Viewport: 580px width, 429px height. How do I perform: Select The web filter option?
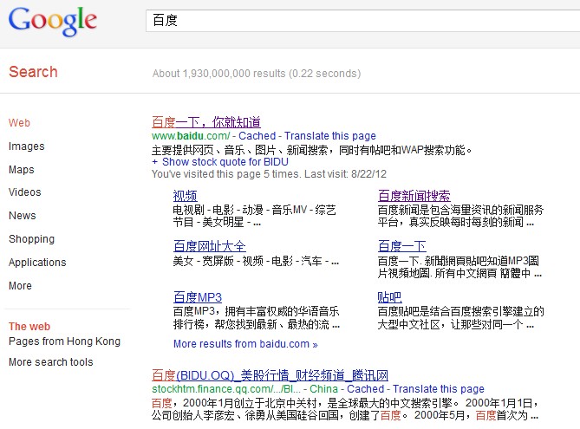coord(29,327)
